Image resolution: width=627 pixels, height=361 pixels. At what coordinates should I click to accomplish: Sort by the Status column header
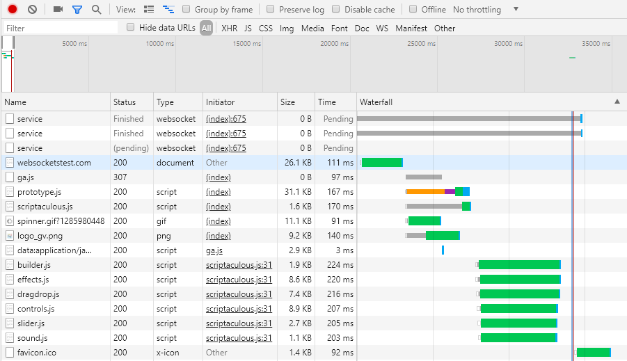(132, 102)
